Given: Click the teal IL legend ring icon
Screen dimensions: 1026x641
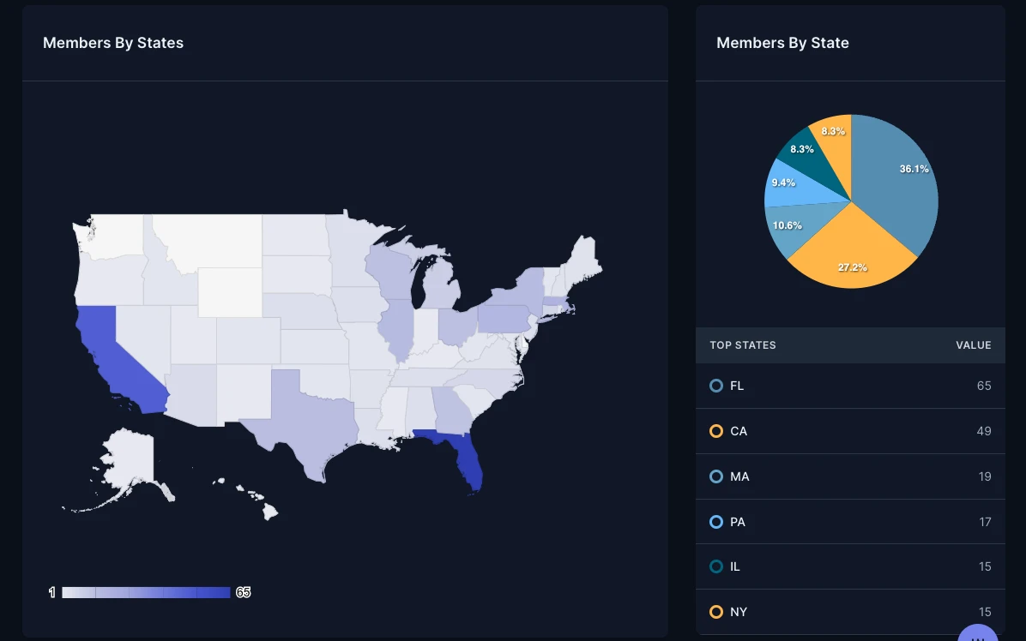Looking at the screenshot, I should point(716,566).
